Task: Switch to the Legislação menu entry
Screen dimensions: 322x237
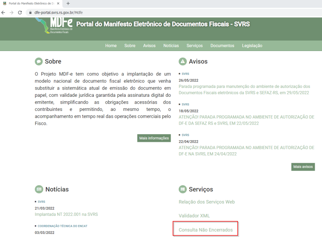Action: (252, 45)
